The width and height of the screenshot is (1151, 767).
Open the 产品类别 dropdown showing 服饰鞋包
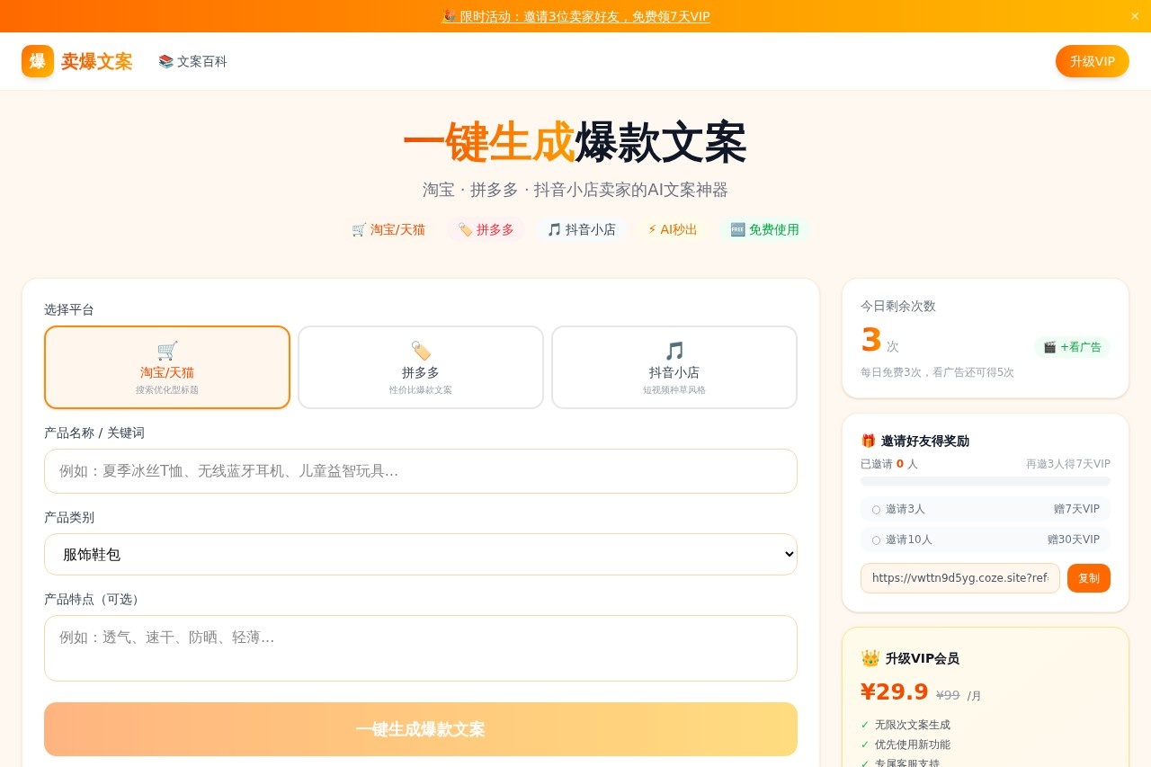[421, 554]
